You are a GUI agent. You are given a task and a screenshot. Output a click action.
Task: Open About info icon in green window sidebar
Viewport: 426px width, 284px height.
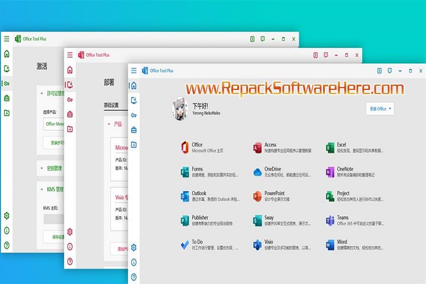coord(7,231)
